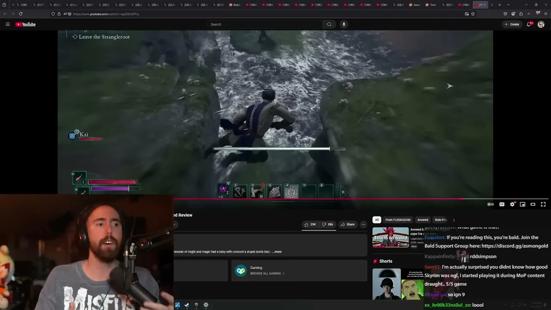551x310 pixels.
Task: Bookmark this page with the star icon
Action: point(473,14)
